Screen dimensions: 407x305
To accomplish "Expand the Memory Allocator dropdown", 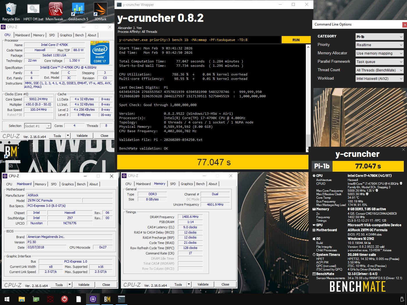I will coord(380,53).
